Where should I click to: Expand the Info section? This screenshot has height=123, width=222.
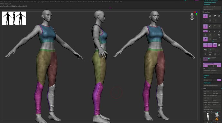tap(205, 78)
